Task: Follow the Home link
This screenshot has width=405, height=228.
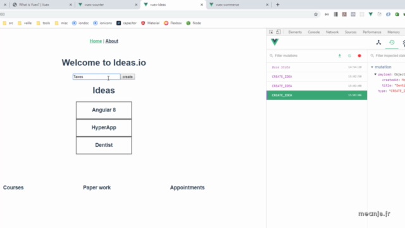Action: 96,41
